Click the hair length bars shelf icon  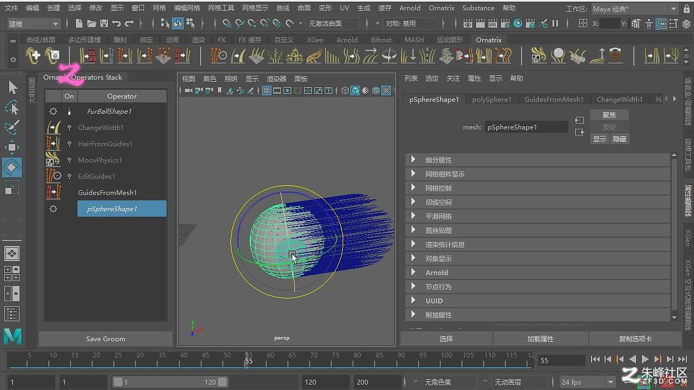tap(332, 56)
